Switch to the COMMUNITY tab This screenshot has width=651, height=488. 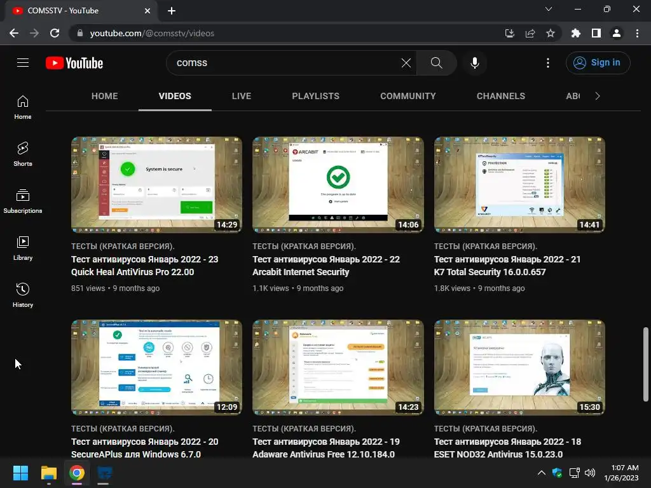(x=408, y=96)
